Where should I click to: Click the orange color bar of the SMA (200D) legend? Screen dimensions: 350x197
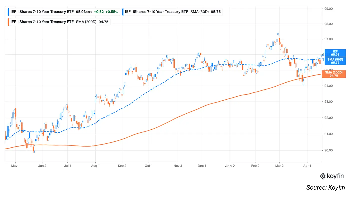pyautogui.click(x=9, y=22)
